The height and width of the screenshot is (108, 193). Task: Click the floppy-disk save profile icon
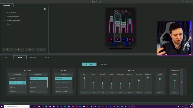click(x=8, y=49)
